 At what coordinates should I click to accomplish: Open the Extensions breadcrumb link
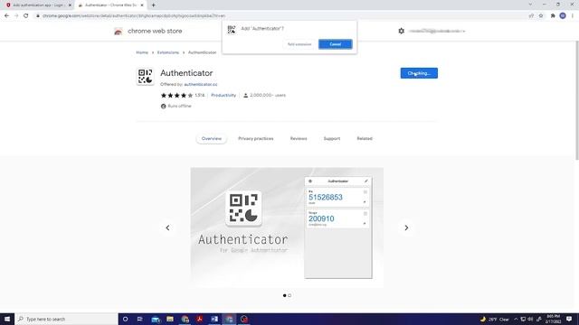point(168,52)
